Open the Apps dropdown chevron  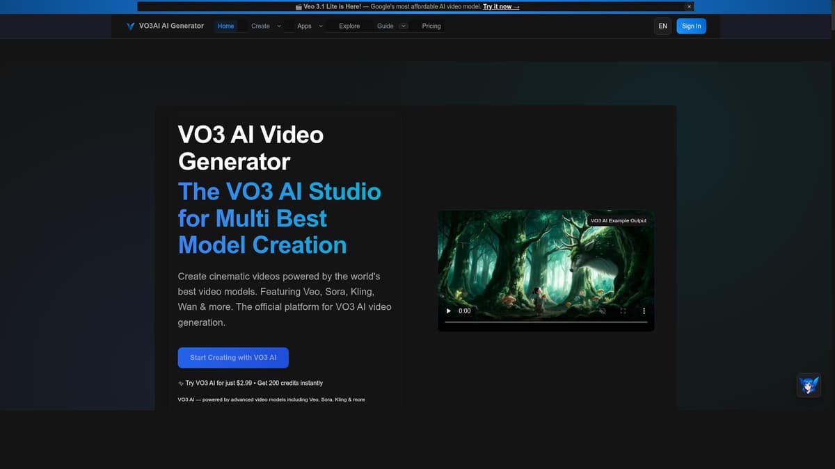pos(320,26)
